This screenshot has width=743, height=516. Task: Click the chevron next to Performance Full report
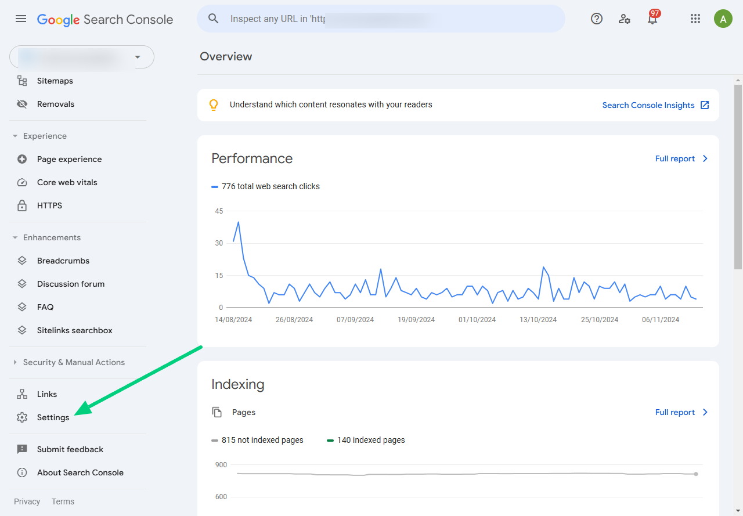click(705, 158)
